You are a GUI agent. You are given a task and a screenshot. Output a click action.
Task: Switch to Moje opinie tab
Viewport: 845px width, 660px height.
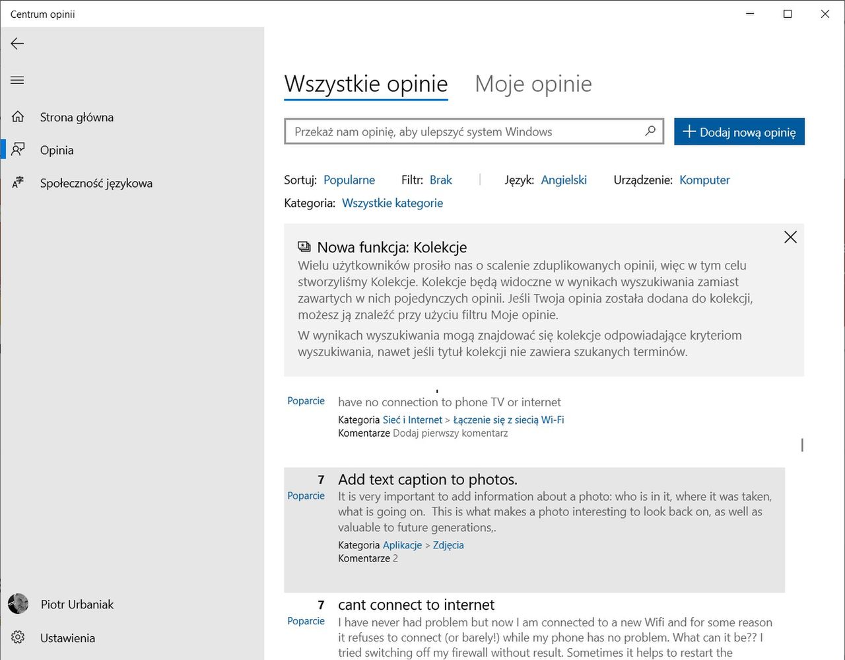click(533, 84)
